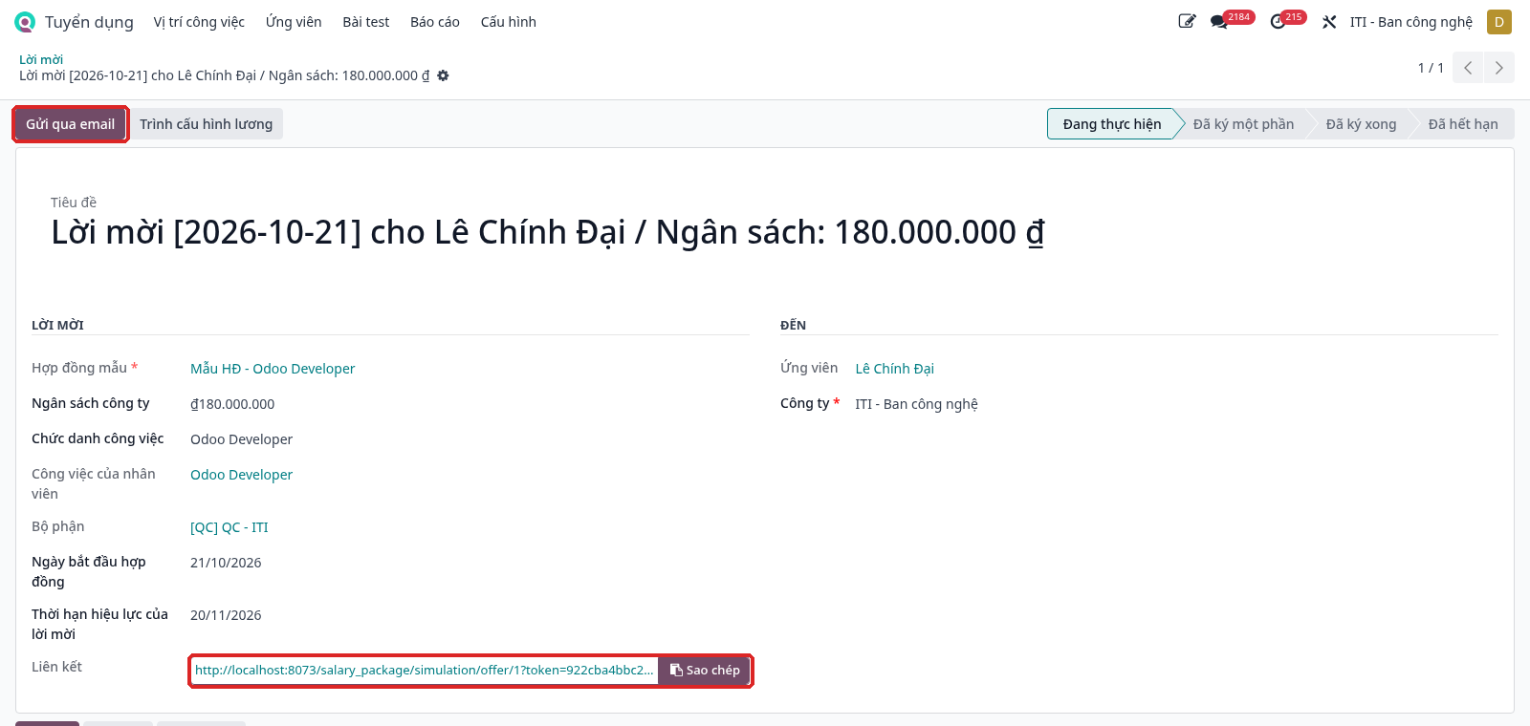
Task: Open activities clock icon with 215 badge
Action: pyautogui.click(x=1278, y=22)
